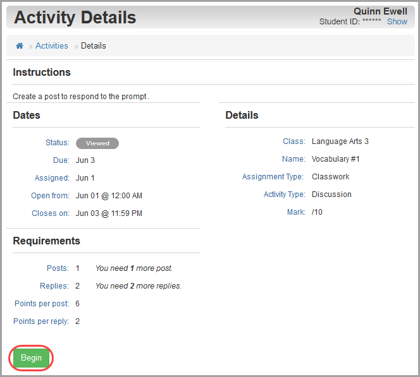Click the 'You need 2 more replies' note
This screenshot has height=377, width=420.
click(139, 286)
